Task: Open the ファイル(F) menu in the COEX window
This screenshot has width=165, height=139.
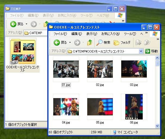Action: click(60, 34)
